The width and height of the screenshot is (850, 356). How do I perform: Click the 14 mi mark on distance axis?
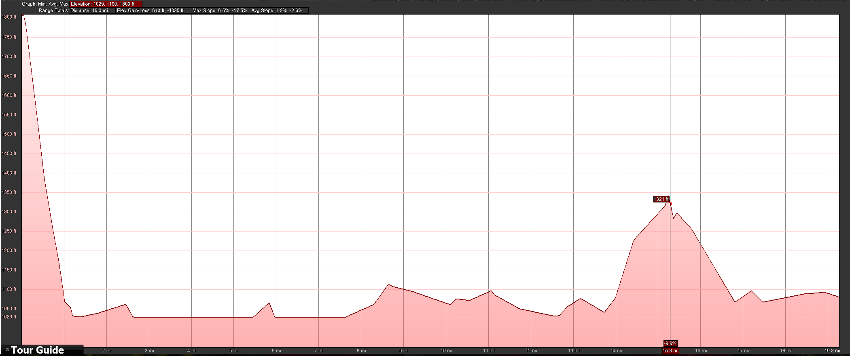[616, 351]
